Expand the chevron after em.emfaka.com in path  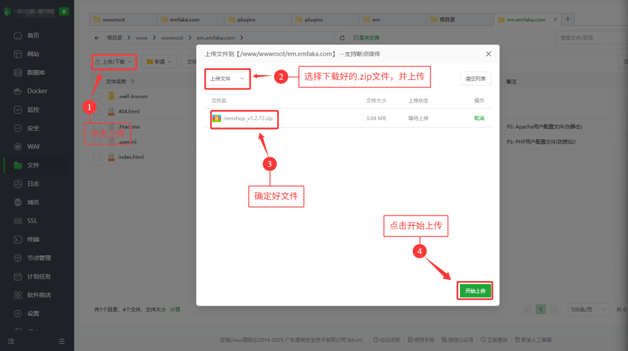tap(242, 37)
